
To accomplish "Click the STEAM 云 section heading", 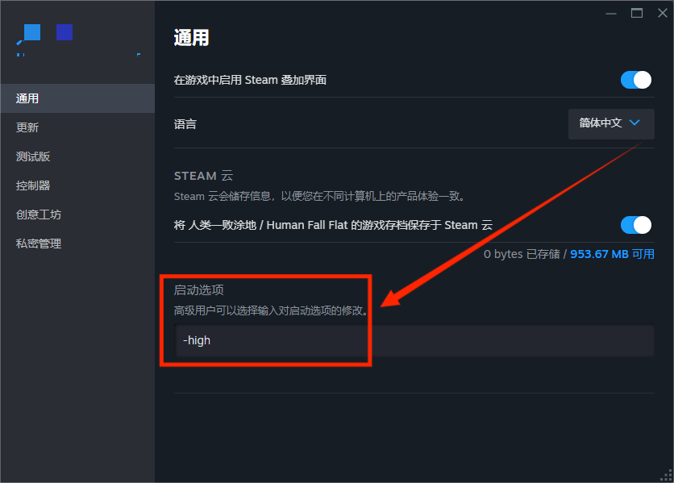I will point(203,176).
